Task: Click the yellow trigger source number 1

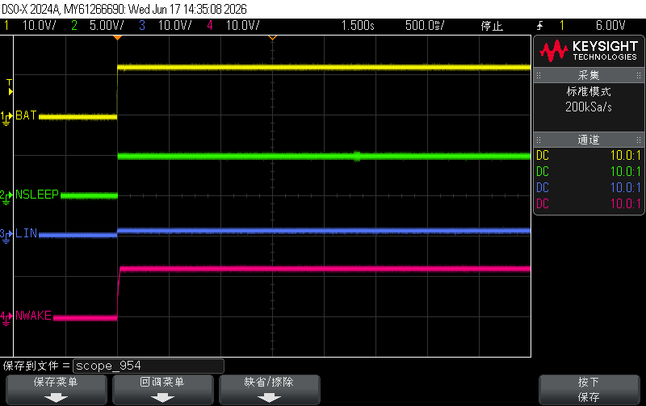Action: [561, 26]
